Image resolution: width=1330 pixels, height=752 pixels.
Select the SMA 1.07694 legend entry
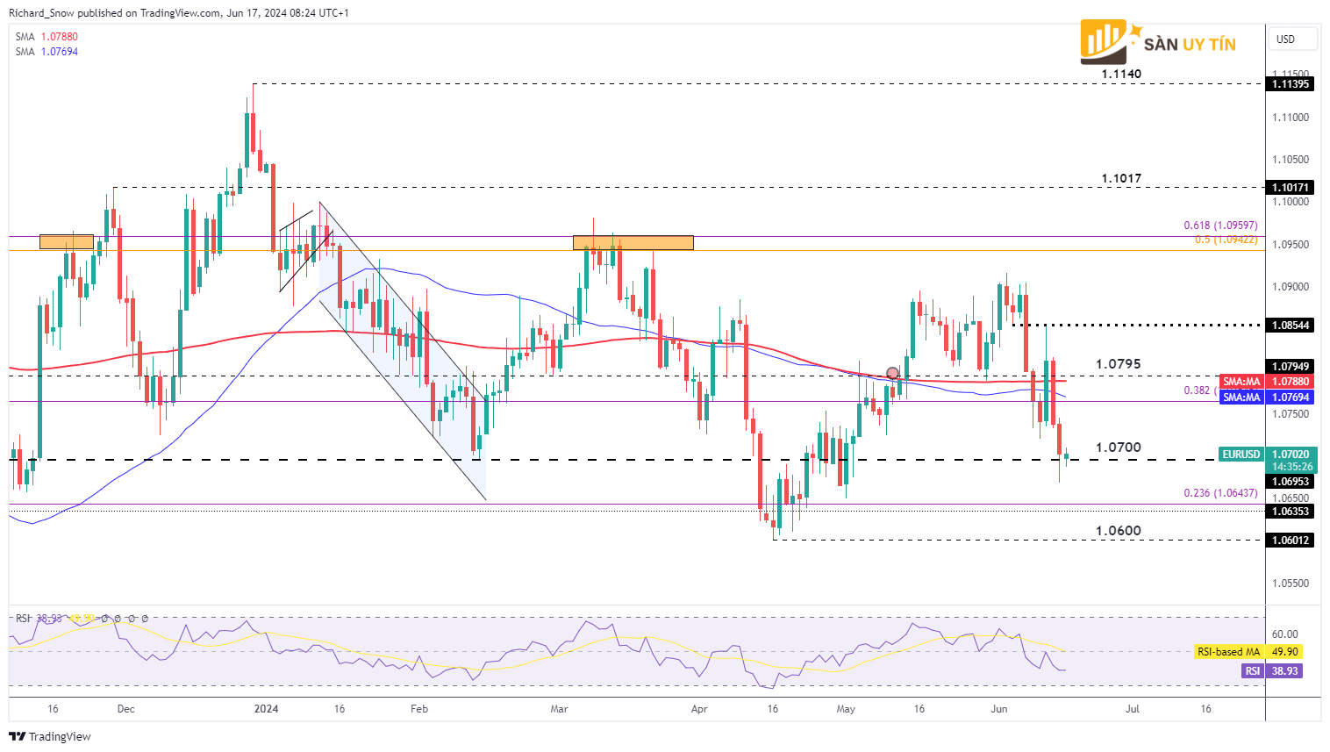[46, 52]
